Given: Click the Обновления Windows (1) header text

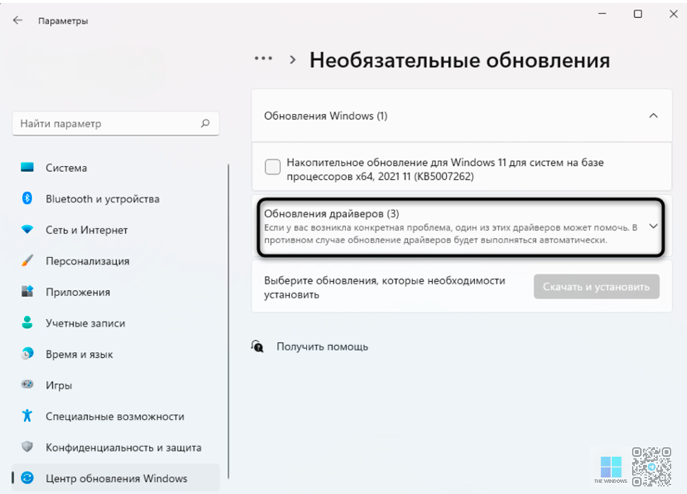Looking at the screenshot, I should 325,116.
